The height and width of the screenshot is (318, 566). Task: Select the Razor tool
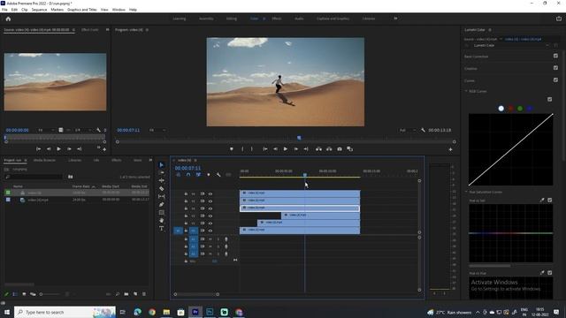coord(161,188)
